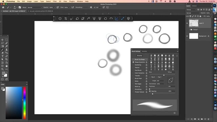Select the Magic Wand tool
217x122 pixels.
pos(6,43)
